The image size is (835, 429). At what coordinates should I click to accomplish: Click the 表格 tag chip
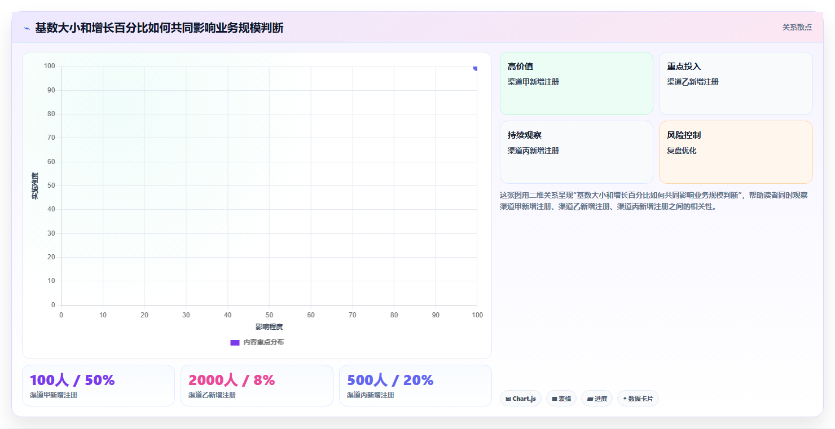click(561, 399)
